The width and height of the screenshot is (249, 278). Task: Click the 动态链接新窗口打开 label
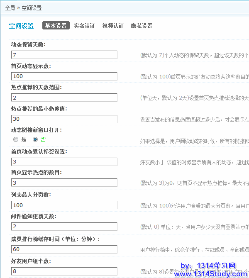coord(36,130)
